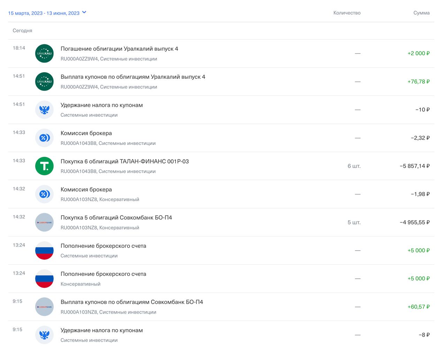Open 'Покупка 6 облигаций ТАЛАН-ФИНАНС 001Р-03' entry
This screenshot has width=446, height=347.
[x=124, y=161]
